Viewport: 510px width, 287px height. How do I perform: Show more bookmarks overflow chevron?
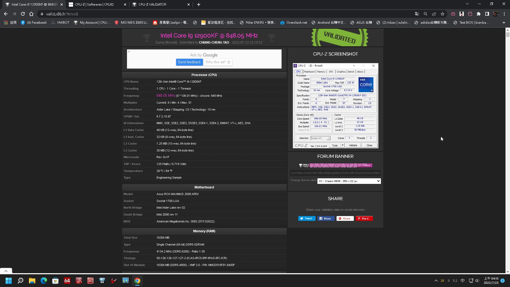click(x=504, y=23)
